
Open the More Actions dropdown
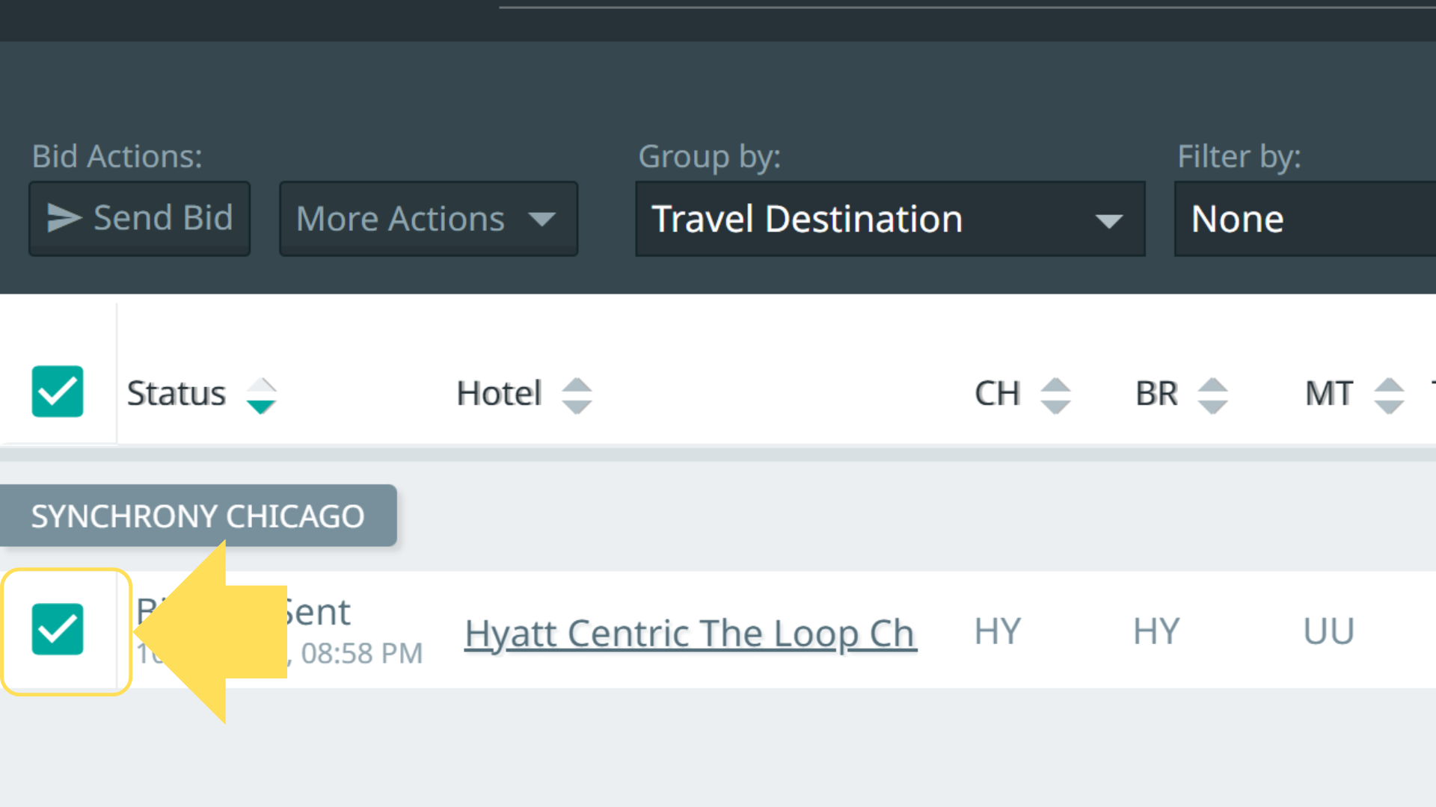click(429, 219)
